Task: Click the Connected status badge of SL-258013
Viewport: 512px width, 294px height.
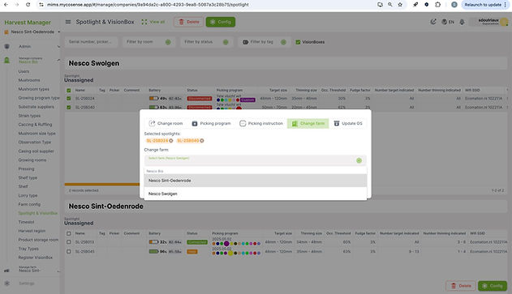Action: [197, 242]
